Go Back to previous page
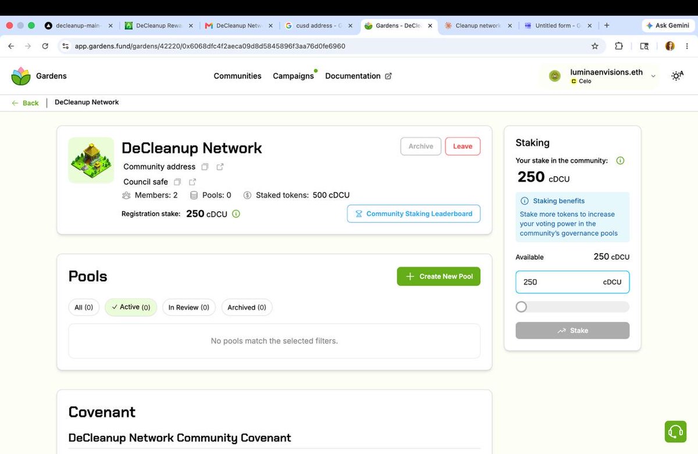The width and height of the screenshot is (698, 454). [x=25, y=103]
